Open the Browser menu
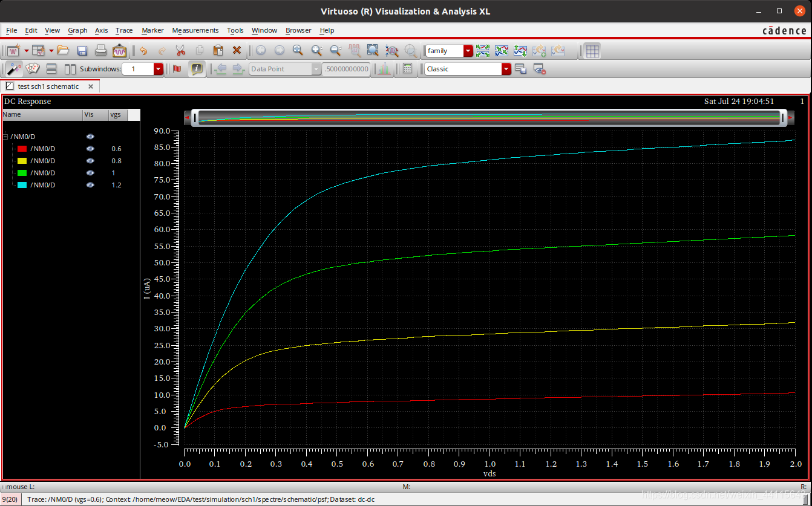This screenshot has height=506, width=812. (x=298, y=30)
